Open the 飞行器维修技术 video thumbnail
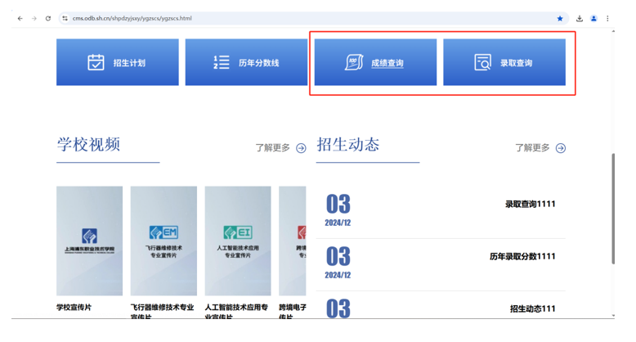 coord(163,241)
